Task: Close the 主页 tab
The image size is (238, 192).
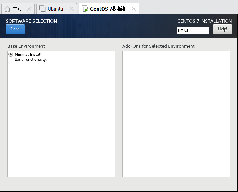Action: [29, 9]
